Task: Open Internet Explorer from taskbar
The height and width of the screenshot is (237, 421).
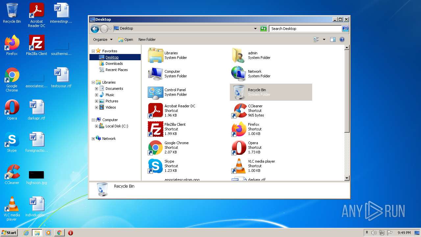Action: click(x=26, y=233)
